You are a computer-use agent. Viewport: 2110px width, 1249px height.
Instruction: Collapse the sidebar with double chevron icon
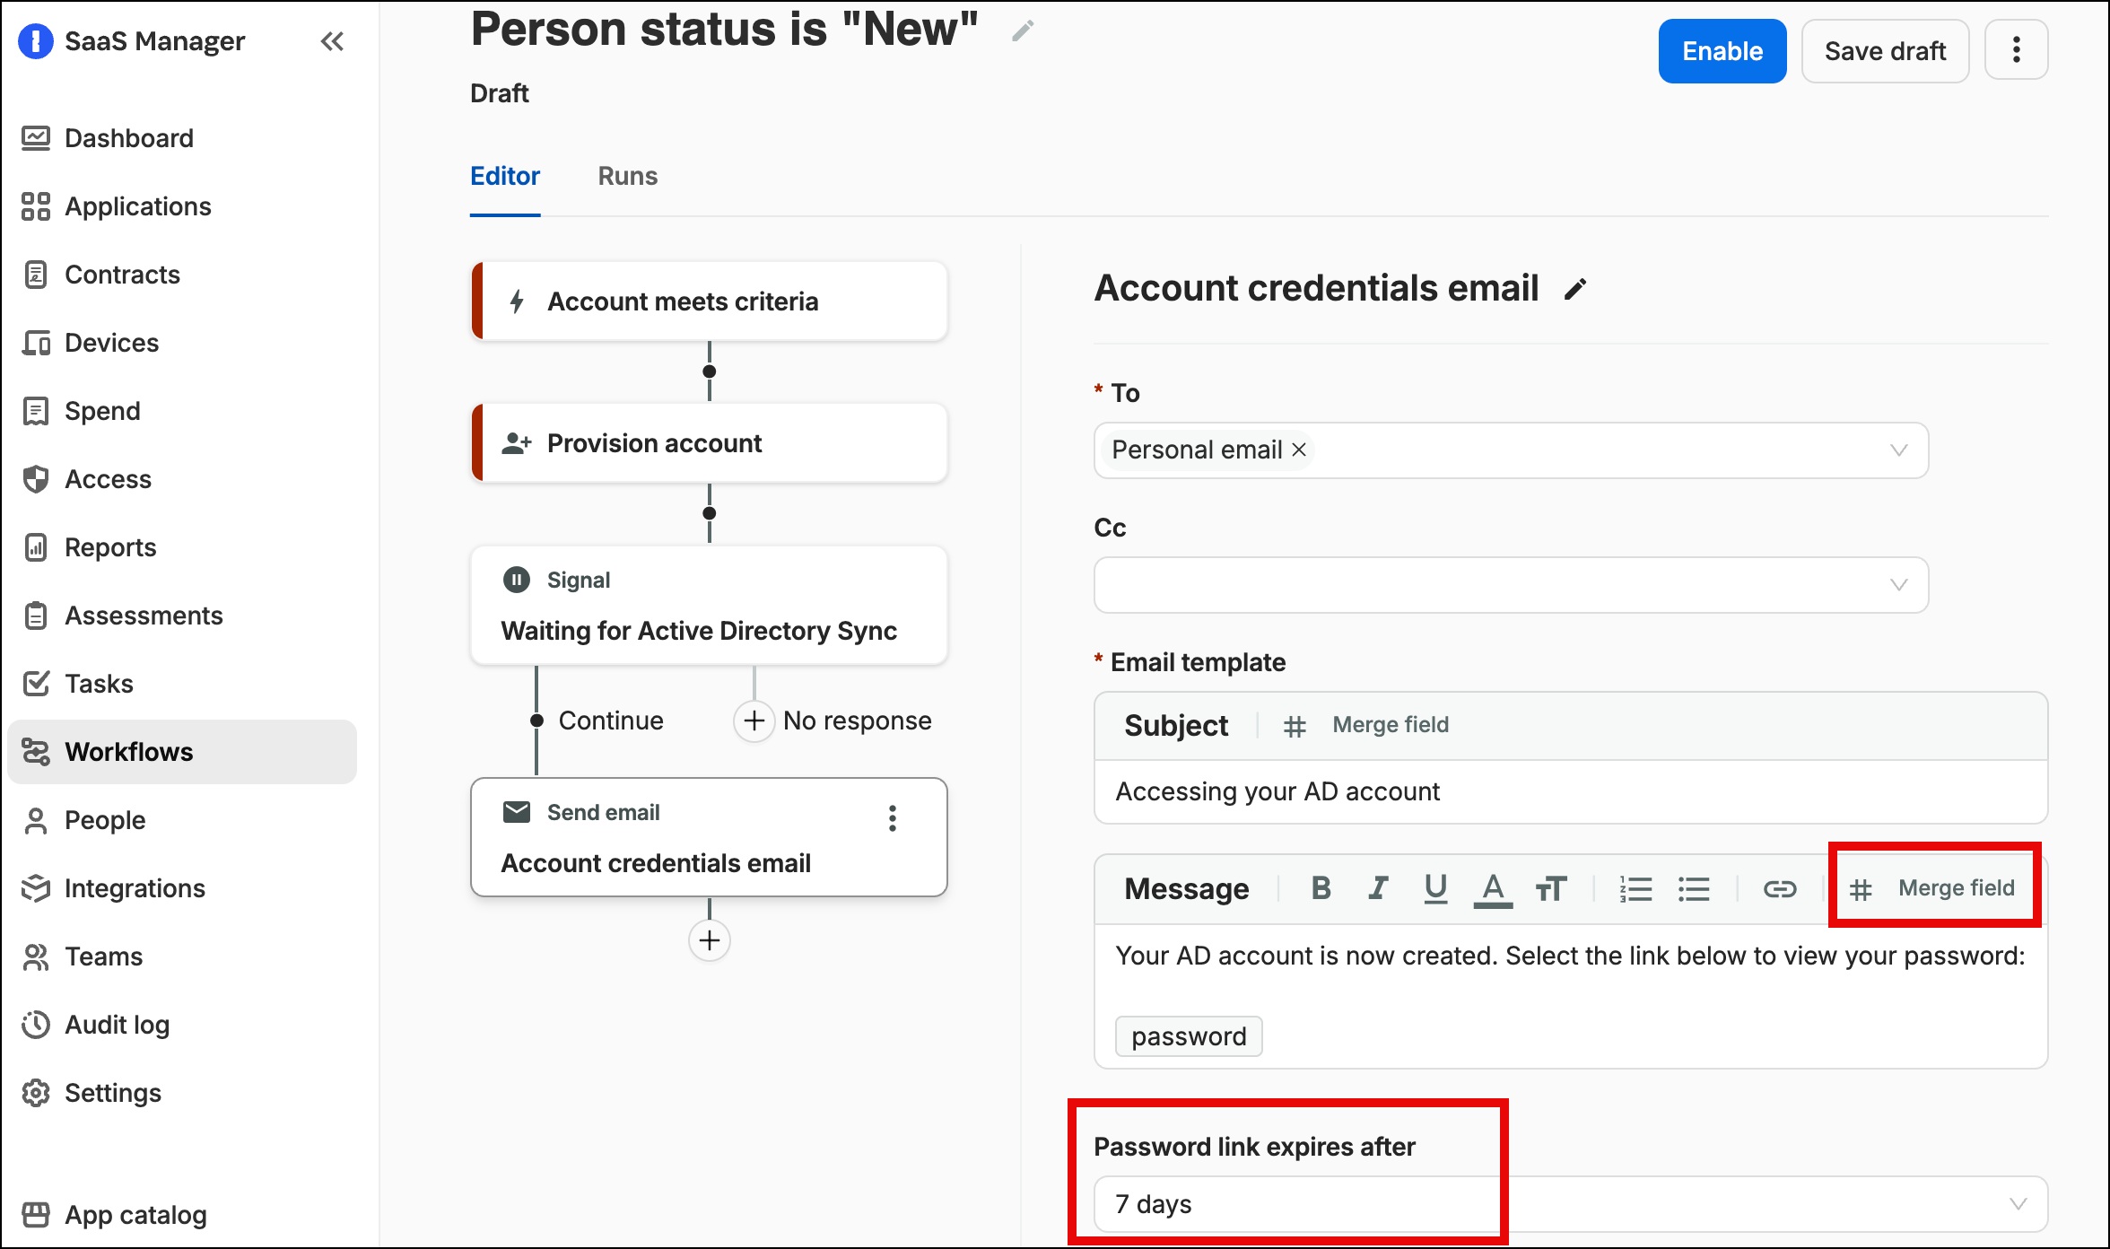332,41
